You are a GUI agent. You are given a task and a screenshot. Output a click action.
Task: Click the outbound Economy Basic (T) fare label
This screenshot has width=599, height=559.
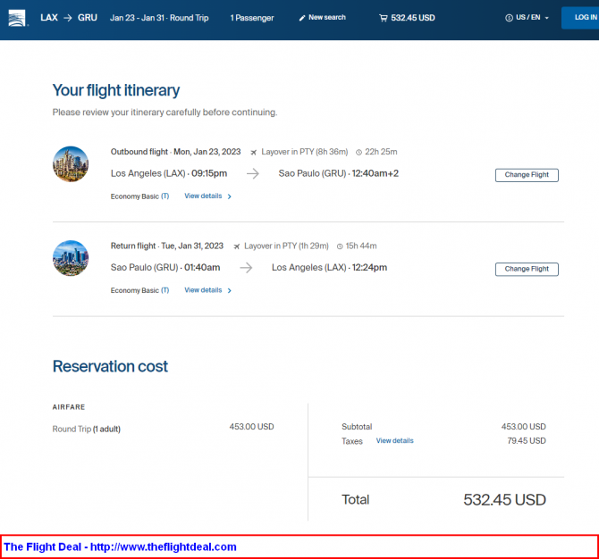pyautogui.click(x=139, y=196)
